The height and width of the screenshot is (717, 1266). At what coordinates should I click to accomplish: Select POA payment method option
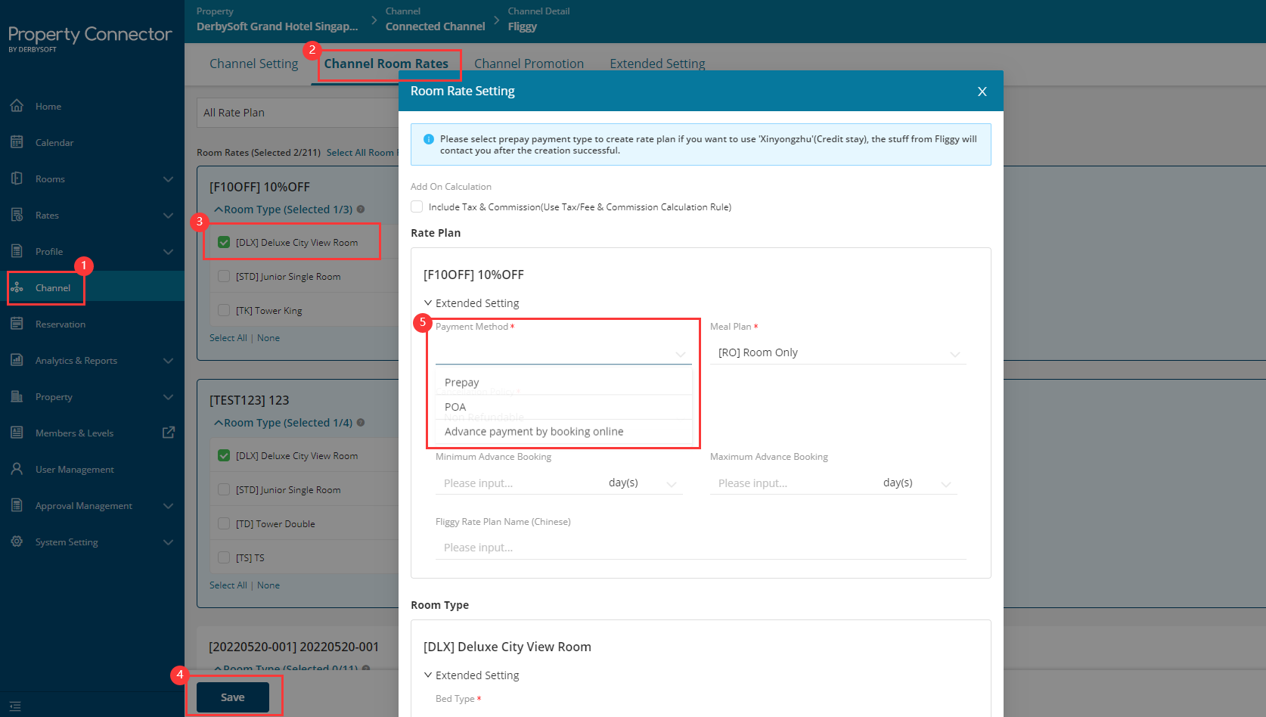(x=563, y=407)
